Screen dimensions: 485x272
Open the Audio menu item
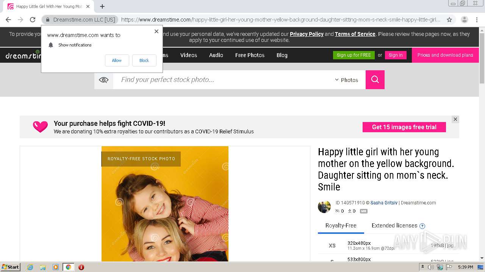pos(216,55)
